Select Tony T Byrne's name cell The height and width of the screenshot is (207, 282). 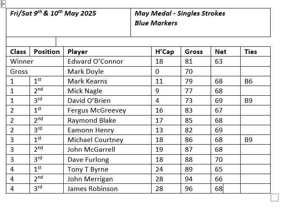[x=88, y=169]
